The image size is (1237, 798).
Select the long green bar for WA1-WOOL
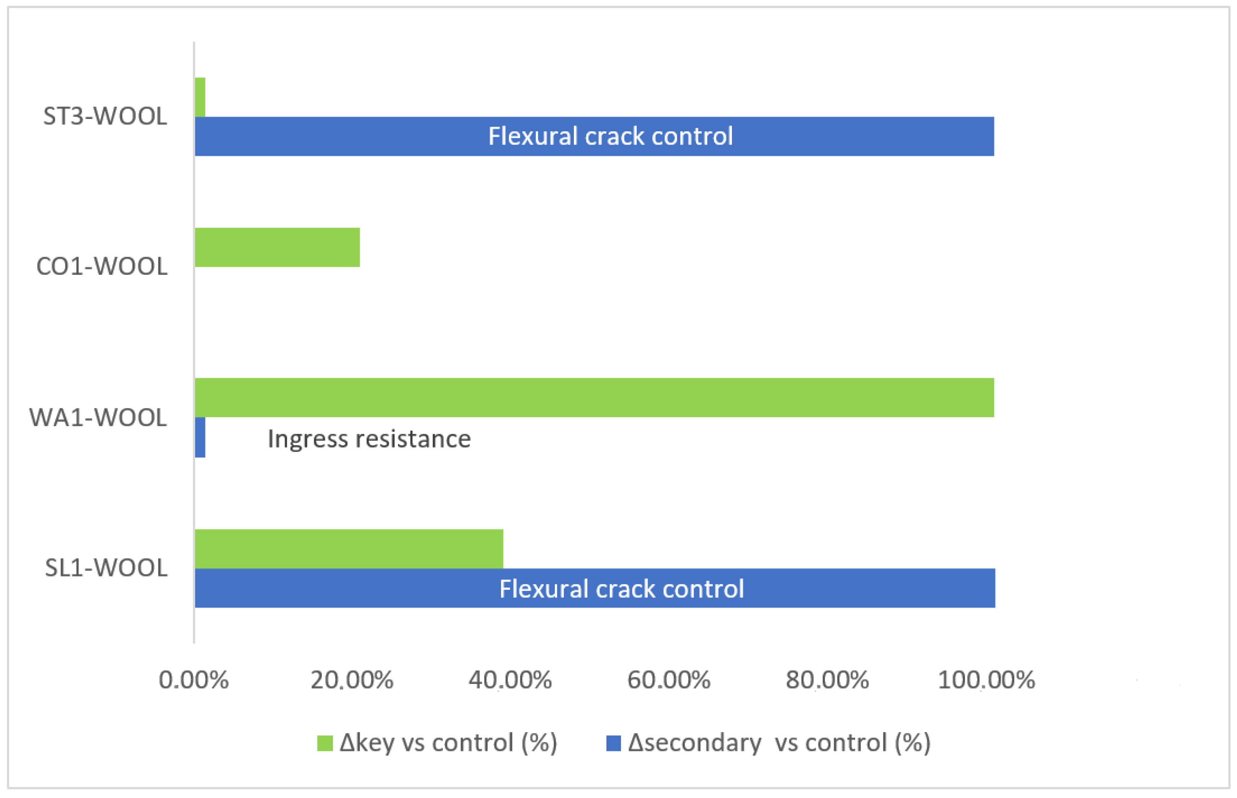594,398
